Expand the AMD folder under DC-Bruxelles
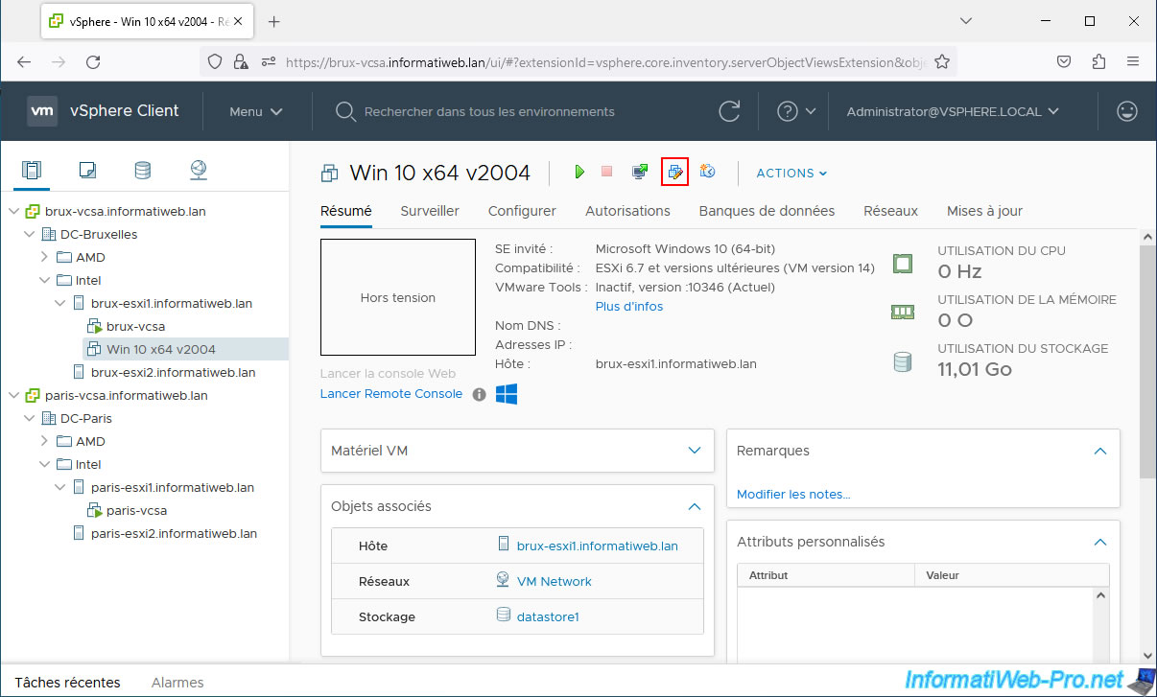 [x=45, y=257]
